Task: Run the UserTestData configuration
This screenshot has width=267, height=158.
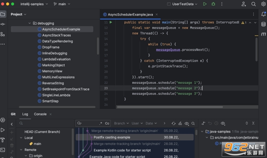Action: pyautogui.click(x=205, y=4)
